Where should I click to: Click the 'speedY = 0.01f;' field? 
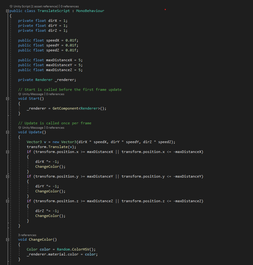pyautogui.click(x=62, y=45)
